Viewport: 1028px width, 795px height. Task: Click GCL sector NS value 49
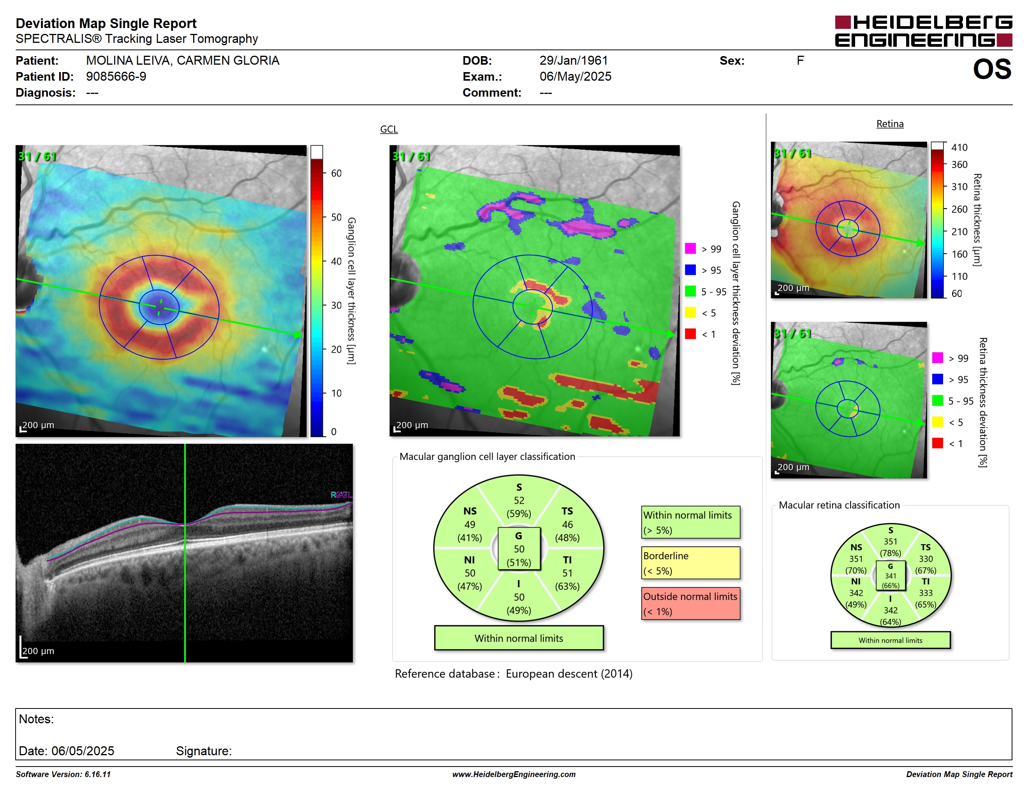tap(470, 524)
